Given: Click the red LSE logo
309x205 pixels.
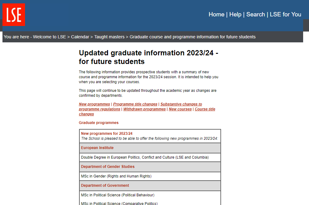Looking at the screenshot, I should (14, 15).
